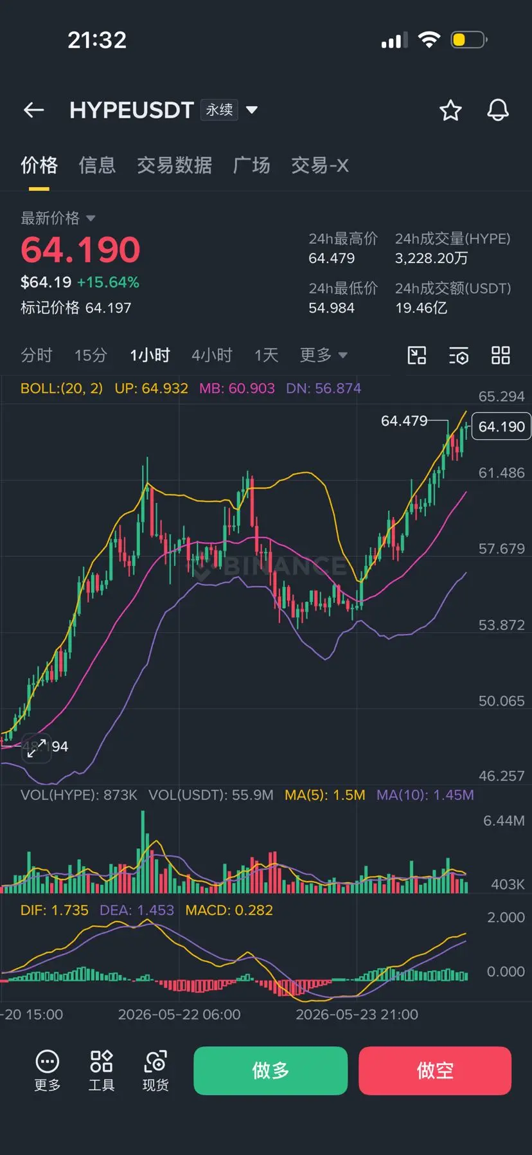Viewport: 532px width, 1155px height.
Task: Tap the back arrow icon
Action: 33,111
